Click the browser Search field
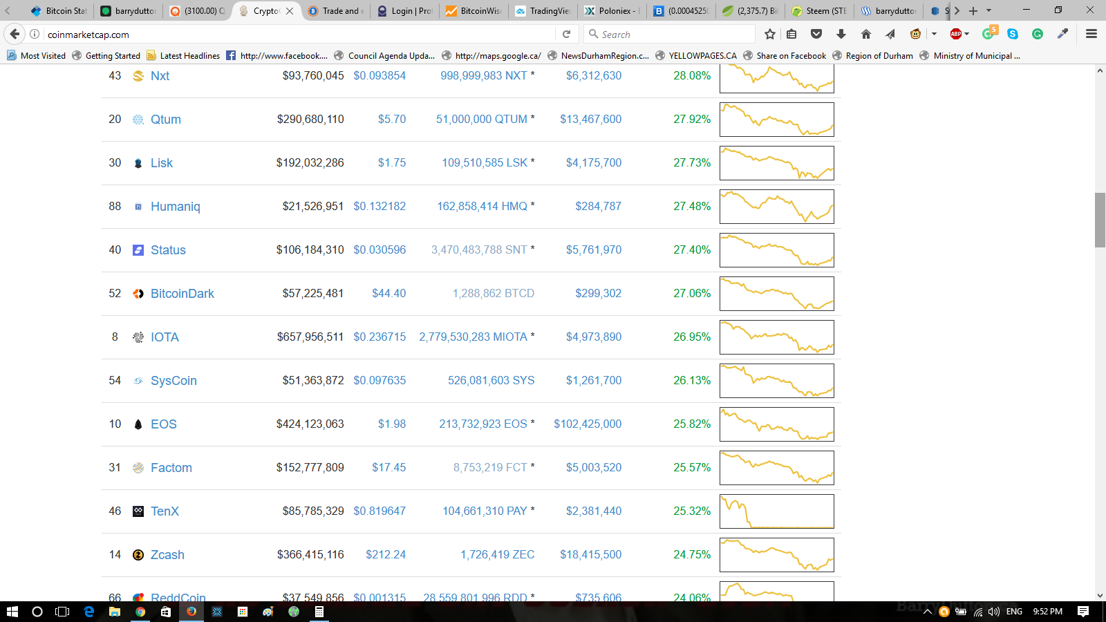1106x622 pixels. (669, 34)
